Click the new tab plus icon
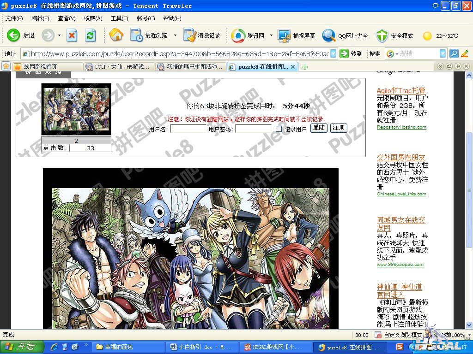Image resolution: width=473 pixels, height=354 pixels. click(x=304, y=67)
